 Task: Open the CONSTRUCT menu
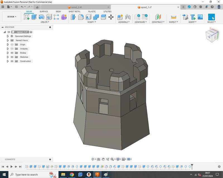pos(158,22)
